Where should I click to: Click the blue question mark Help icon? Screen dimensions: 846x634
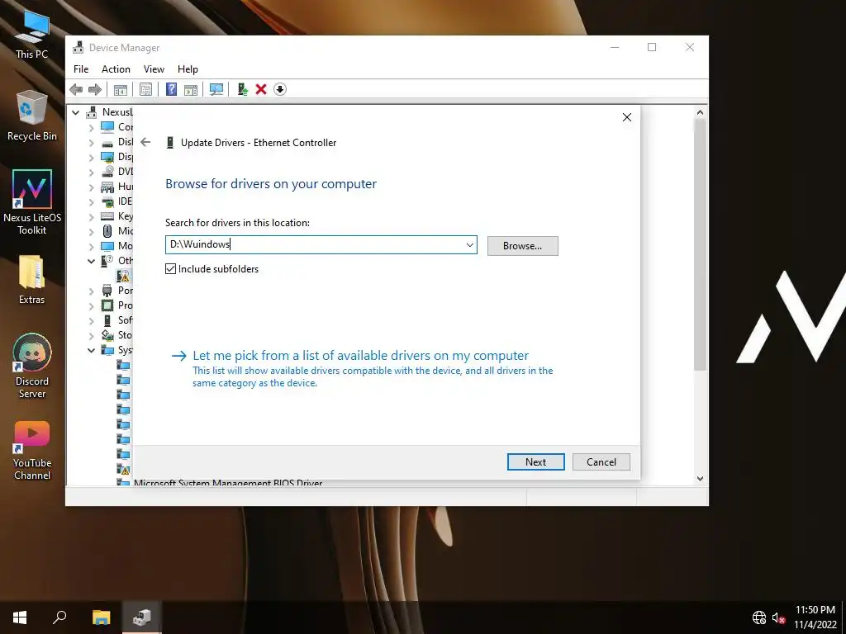(171, 89)
